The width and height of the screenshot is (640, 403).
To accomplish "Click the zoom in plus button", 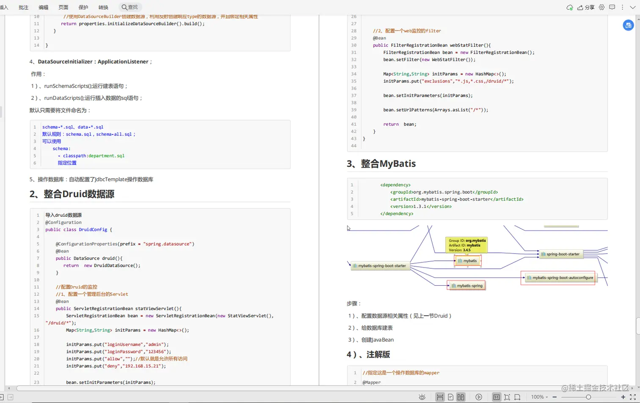I will (x=623, y=397).
